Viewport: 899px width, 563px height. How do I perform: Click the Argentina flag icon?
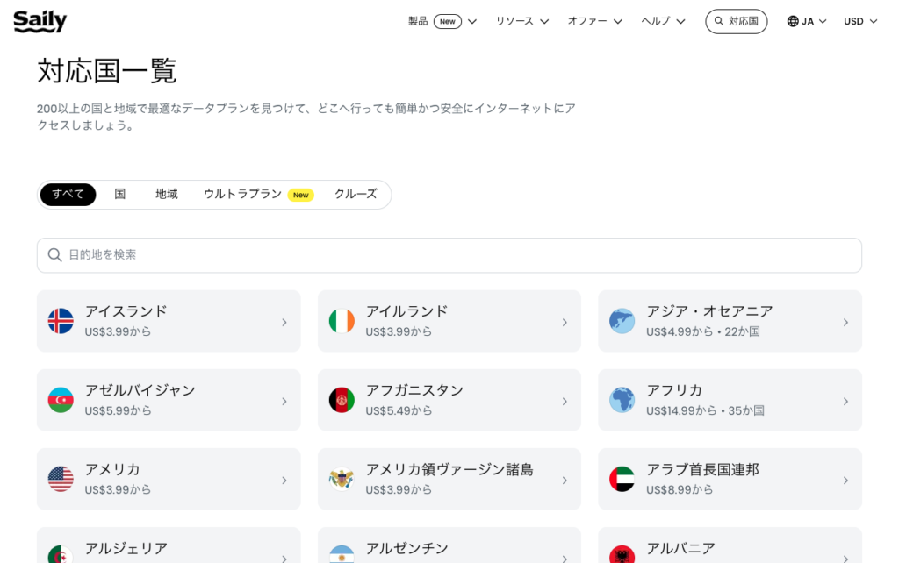click(x=342, y=554)
